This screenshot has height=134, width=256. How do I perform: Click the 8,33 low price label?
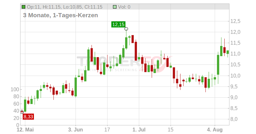pyautogui.click(x=28, y=117)
